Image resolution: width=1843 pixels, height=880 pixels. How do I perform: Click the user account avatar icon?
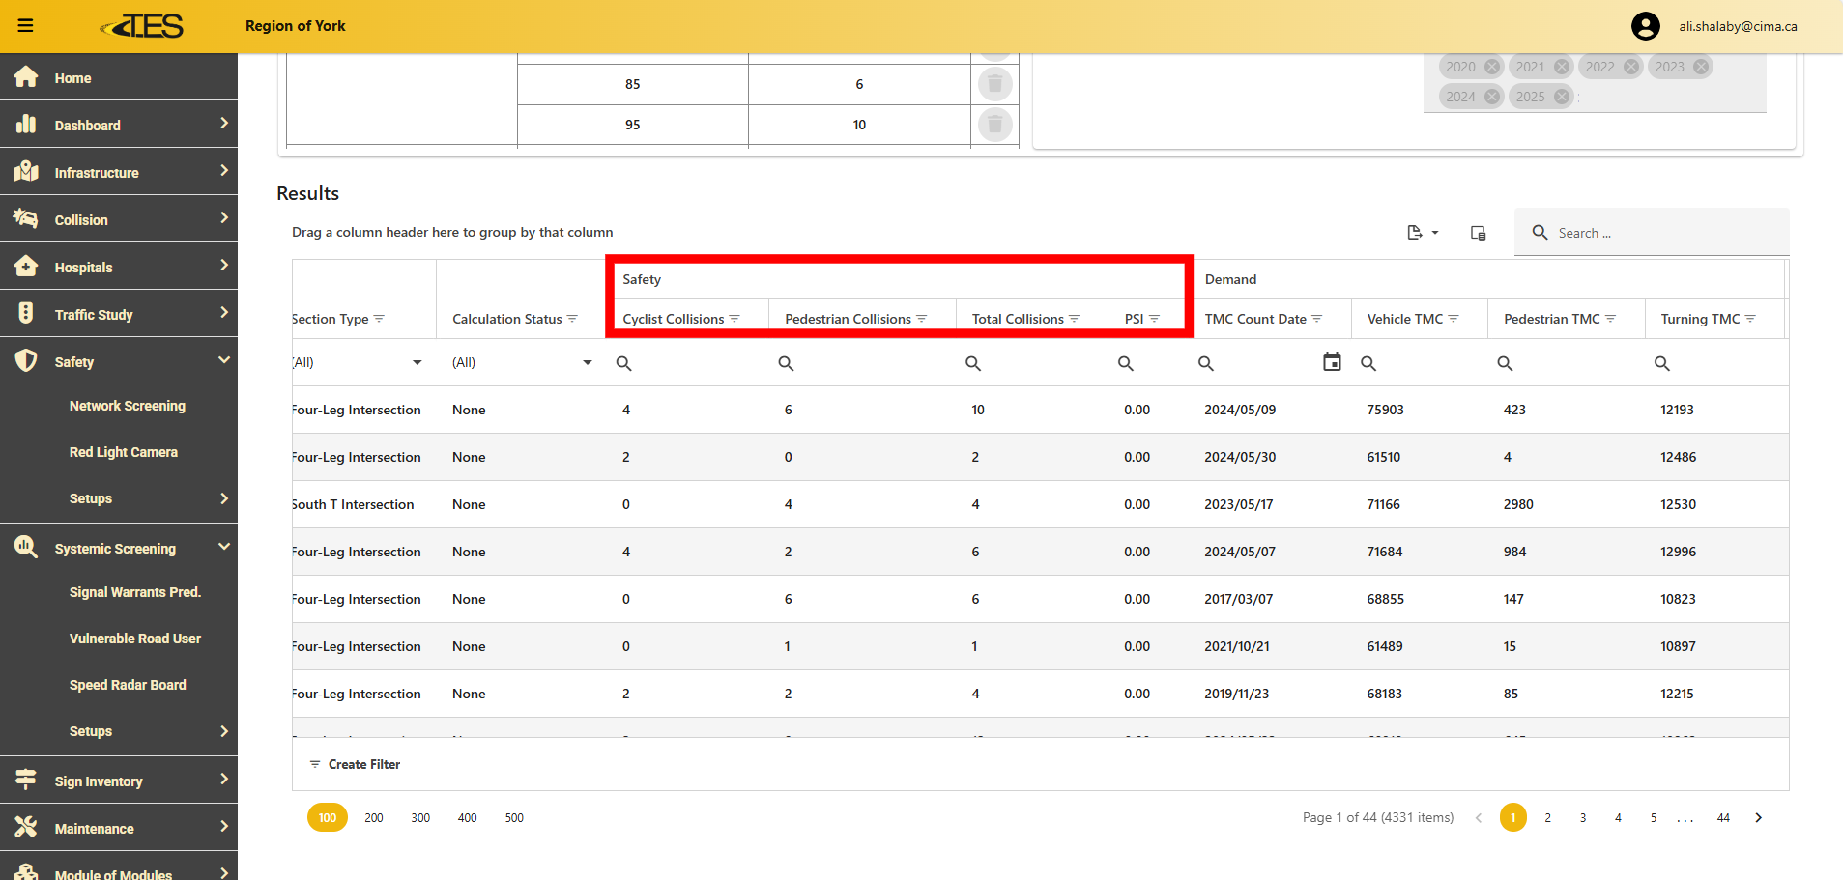[1645, 26]
